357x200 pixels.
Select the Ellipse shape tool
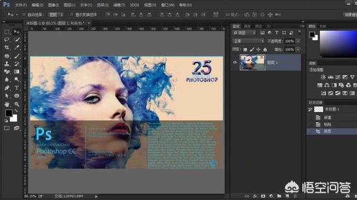point(17,96)
